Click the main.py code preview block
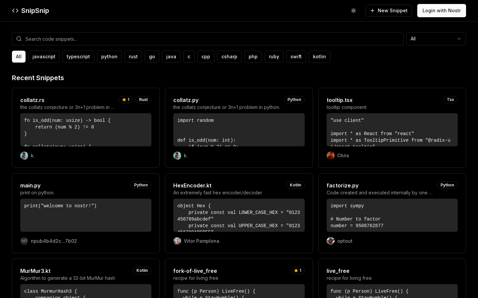 86,215
